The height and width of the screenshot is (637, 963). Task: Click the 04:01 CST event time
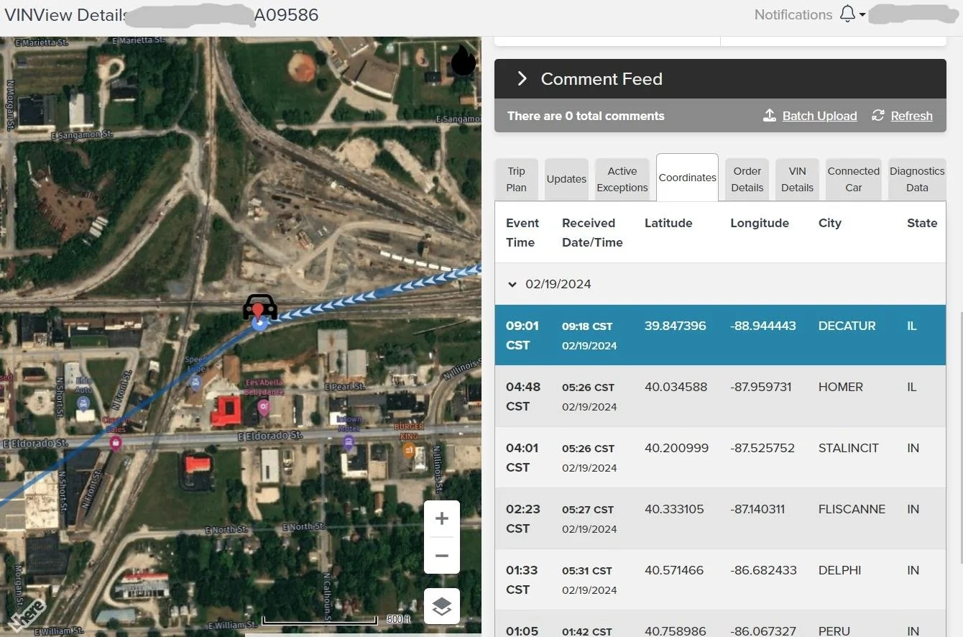click(522, 457)
